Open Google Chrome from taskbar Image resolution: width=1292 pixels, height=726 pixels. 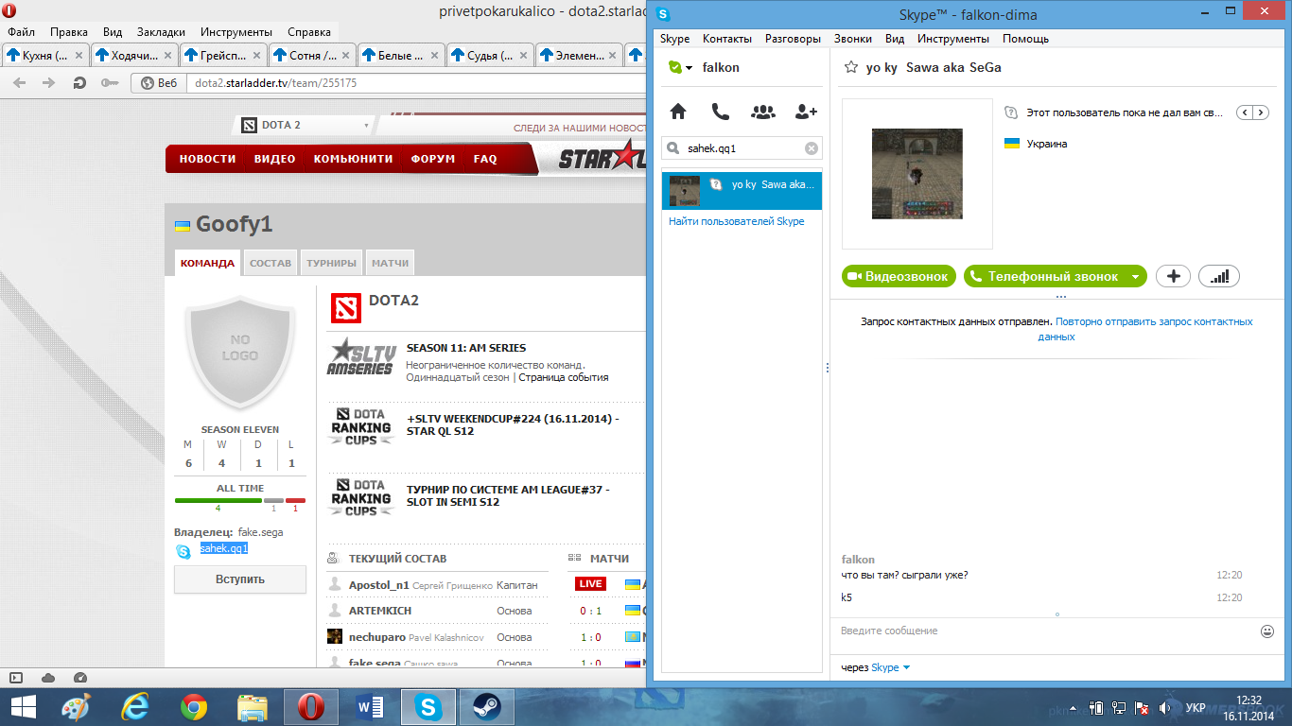coord(194,707)
